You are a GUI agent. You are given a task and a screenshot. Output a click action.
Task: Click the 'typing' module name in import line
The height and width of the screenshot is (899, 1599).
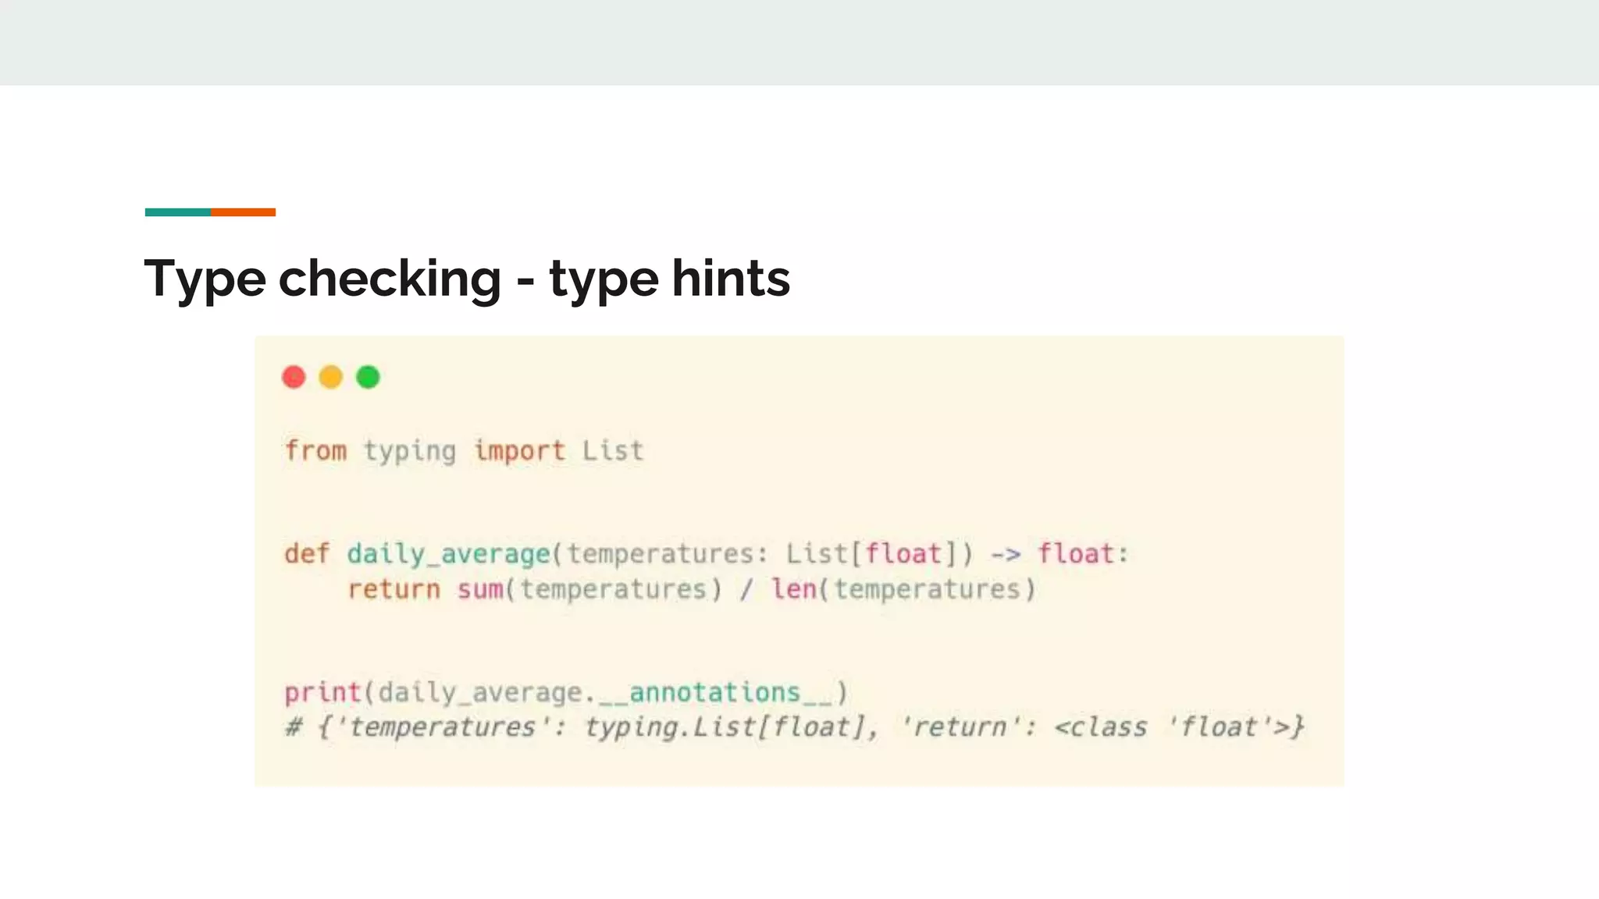pos(410,451)
